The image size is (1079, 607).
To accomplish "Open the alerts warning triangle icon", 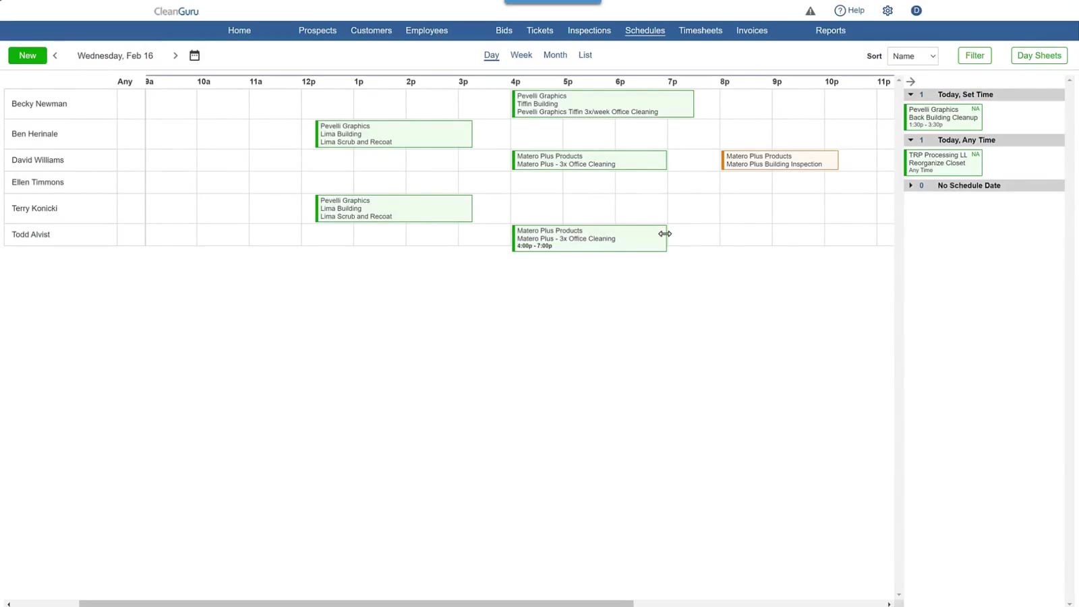I will [810, 11].
